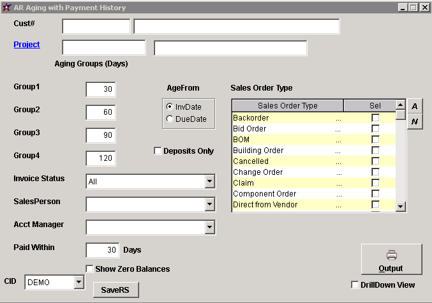The image size is (432, 303).
Task: Enable the DrillDown View checkbox
Action: pyautogui.click(x=355, y=285)
